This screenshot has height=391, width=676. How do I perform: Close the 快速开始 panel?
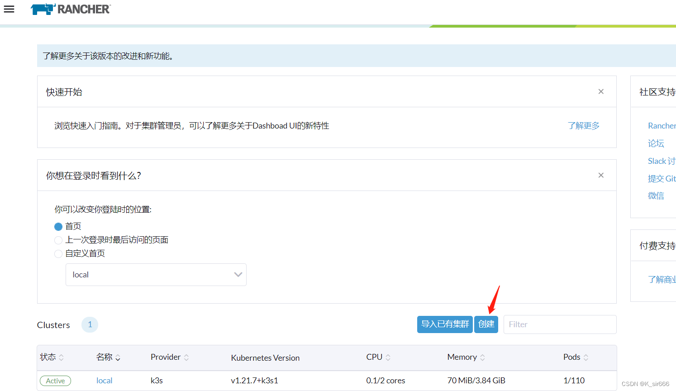(601, 91)
